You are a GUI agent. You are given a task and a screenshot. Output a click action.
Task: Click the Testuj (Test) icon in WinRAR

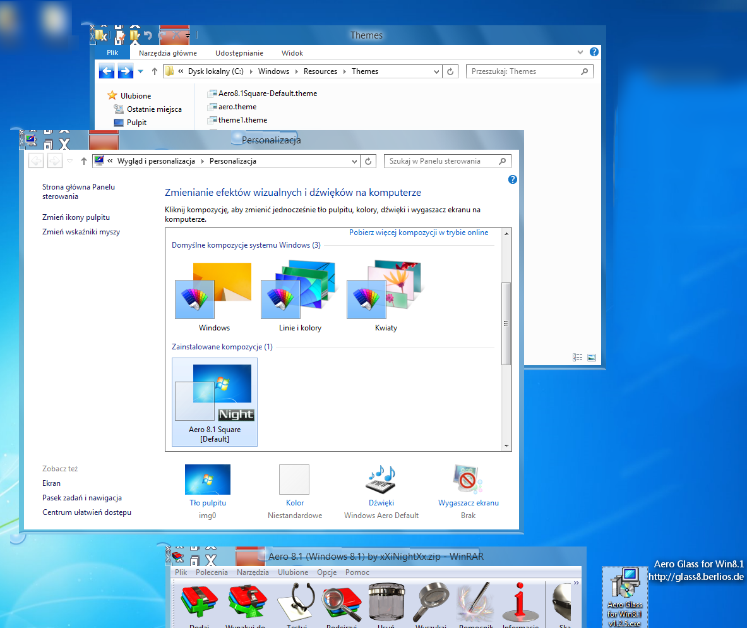coord(297,601)
